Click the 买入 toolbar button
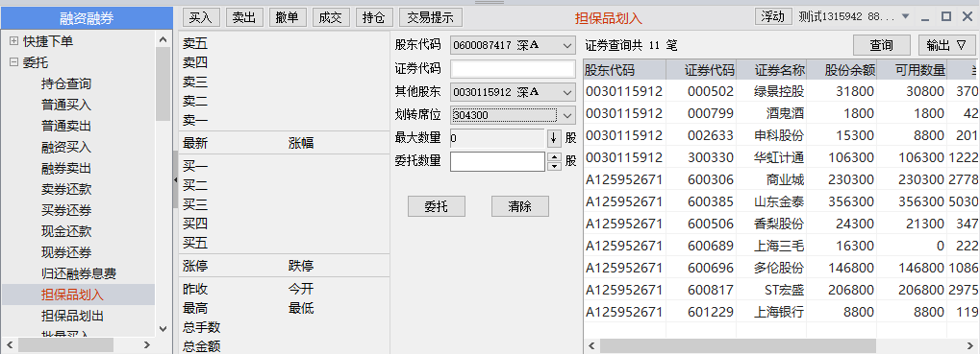980x354 pixels. point(201,17)
